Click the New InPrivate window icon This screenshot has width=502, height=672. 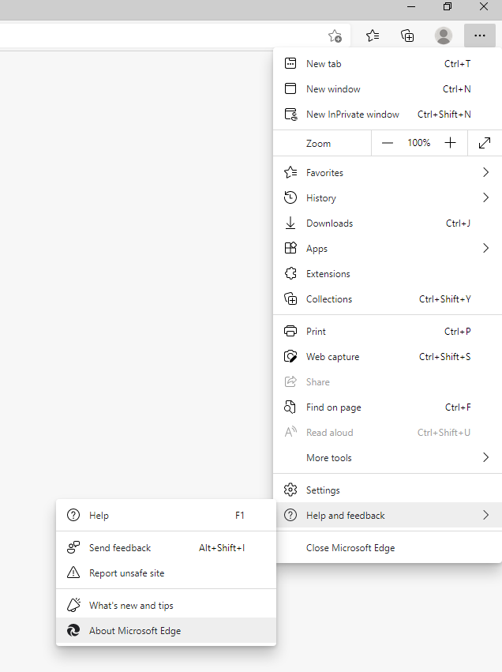(290, 114)
